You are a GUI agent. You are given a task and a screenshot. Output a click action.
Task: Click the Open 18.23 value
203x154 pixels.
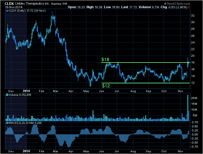click(x=76, y=7)
